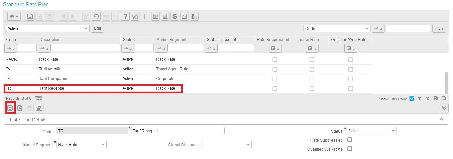Select the RACK Rack Rate row
Screen dimensions: 453x159
188,60
